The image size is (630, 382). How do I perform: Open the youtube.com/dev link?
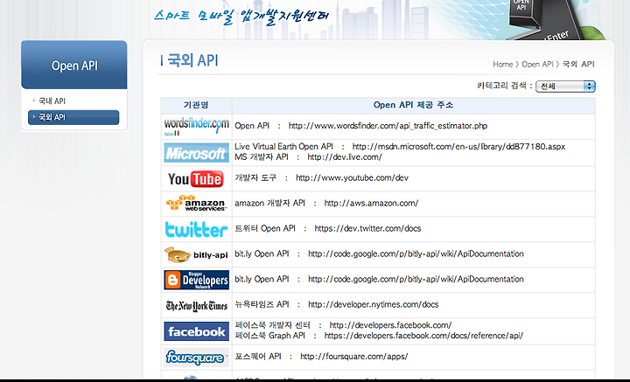[352, 177]
